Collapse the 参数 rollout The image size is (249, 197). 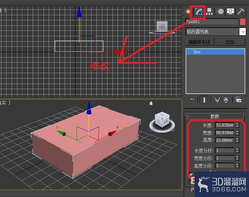coord(215,116)
